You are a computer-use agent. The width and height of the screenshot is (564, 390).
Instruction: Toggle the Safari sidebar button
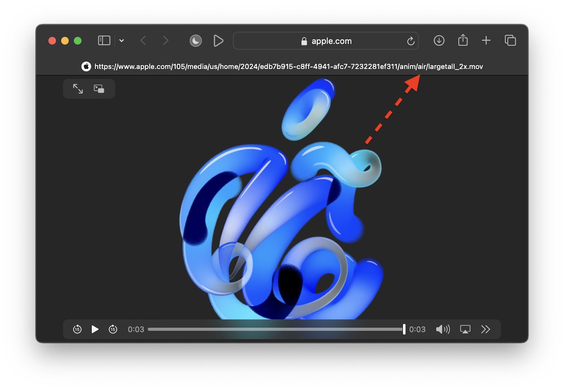104,41
